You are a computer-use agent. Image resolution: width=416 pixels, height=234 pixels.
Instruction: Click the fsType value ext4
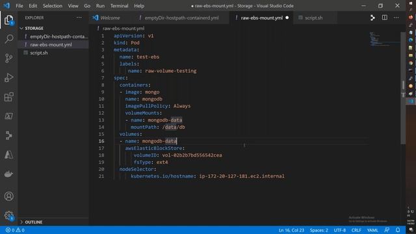(x=162, y=162)
